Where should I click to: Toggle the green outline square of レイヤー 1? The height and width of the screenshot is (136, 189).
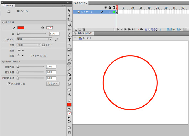[114, 12]
